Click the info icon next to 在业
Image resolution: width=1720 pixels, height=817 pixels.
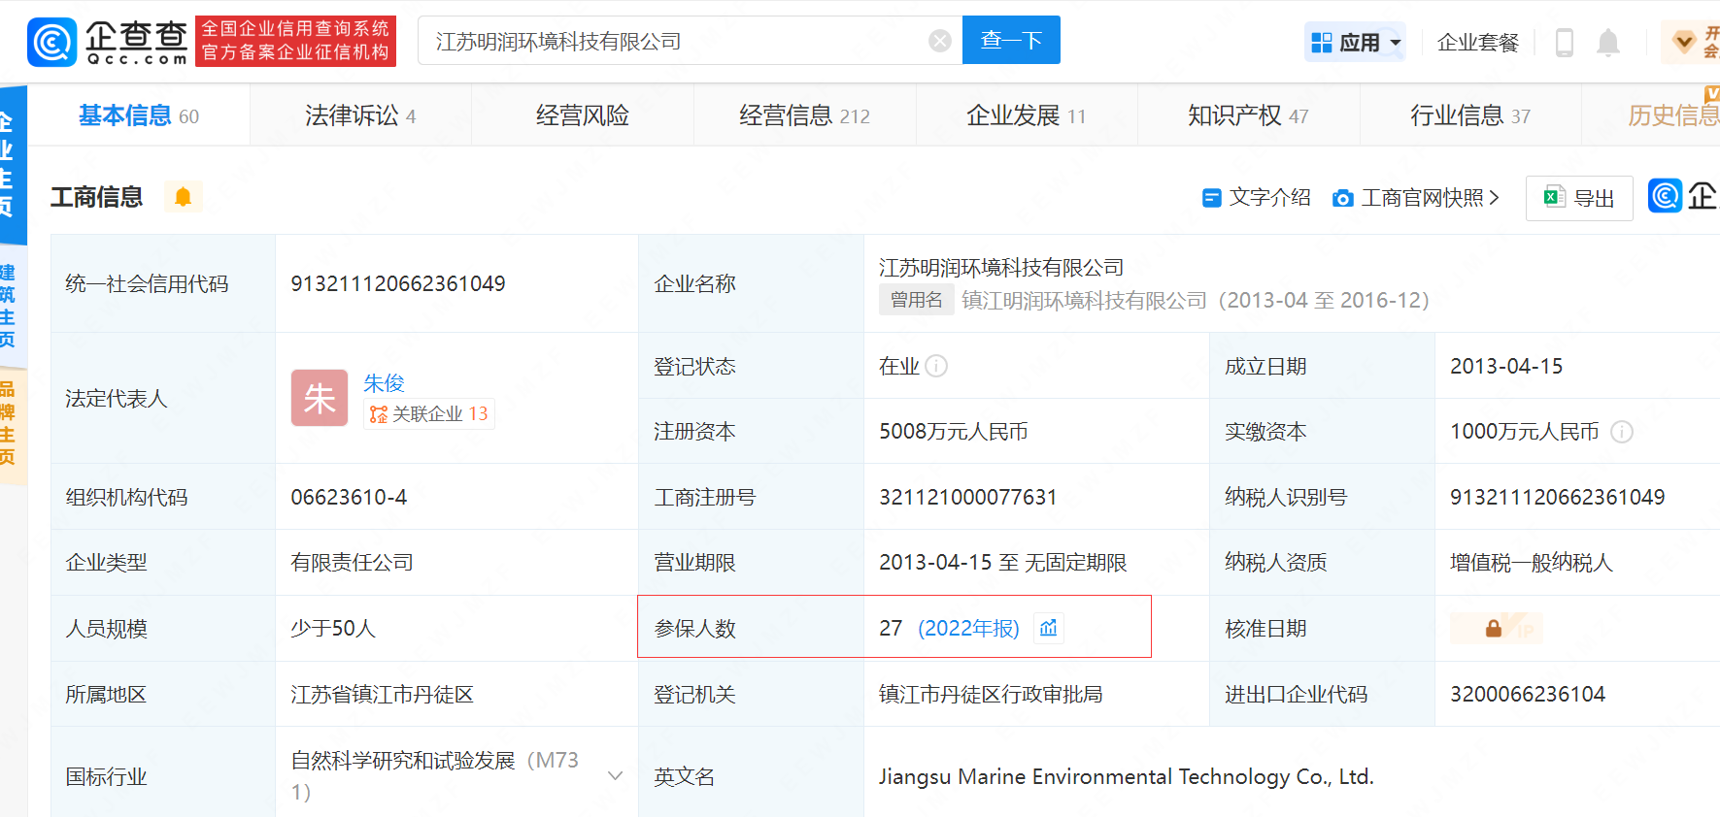coord(936,366)
